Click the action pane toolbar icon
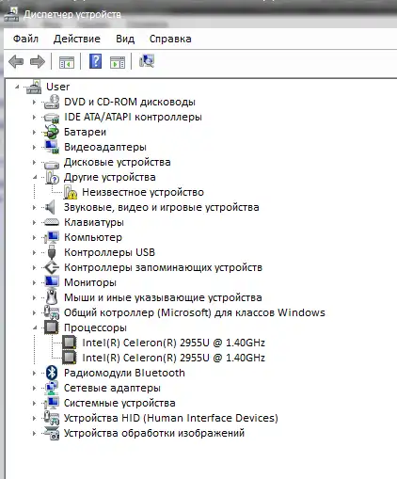This screenshot has height=479, width=397. [118, 62]
